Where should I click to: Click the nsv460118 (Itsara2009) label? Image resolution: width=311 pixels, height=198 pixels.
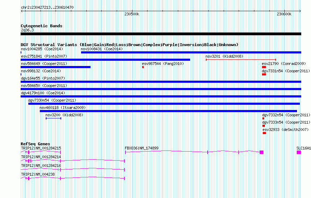point(63,108)
